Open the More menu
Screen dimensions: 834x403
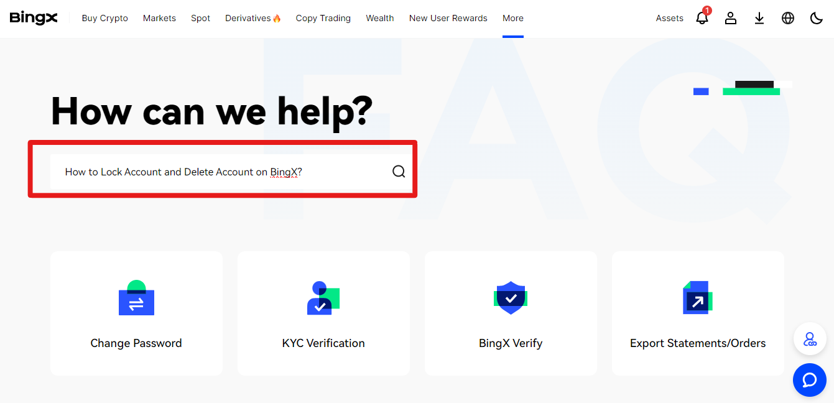tap(513, 18)
